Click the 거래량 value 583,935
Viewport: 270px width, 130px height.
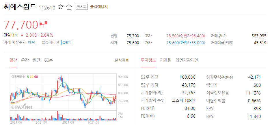pos(259,36)
